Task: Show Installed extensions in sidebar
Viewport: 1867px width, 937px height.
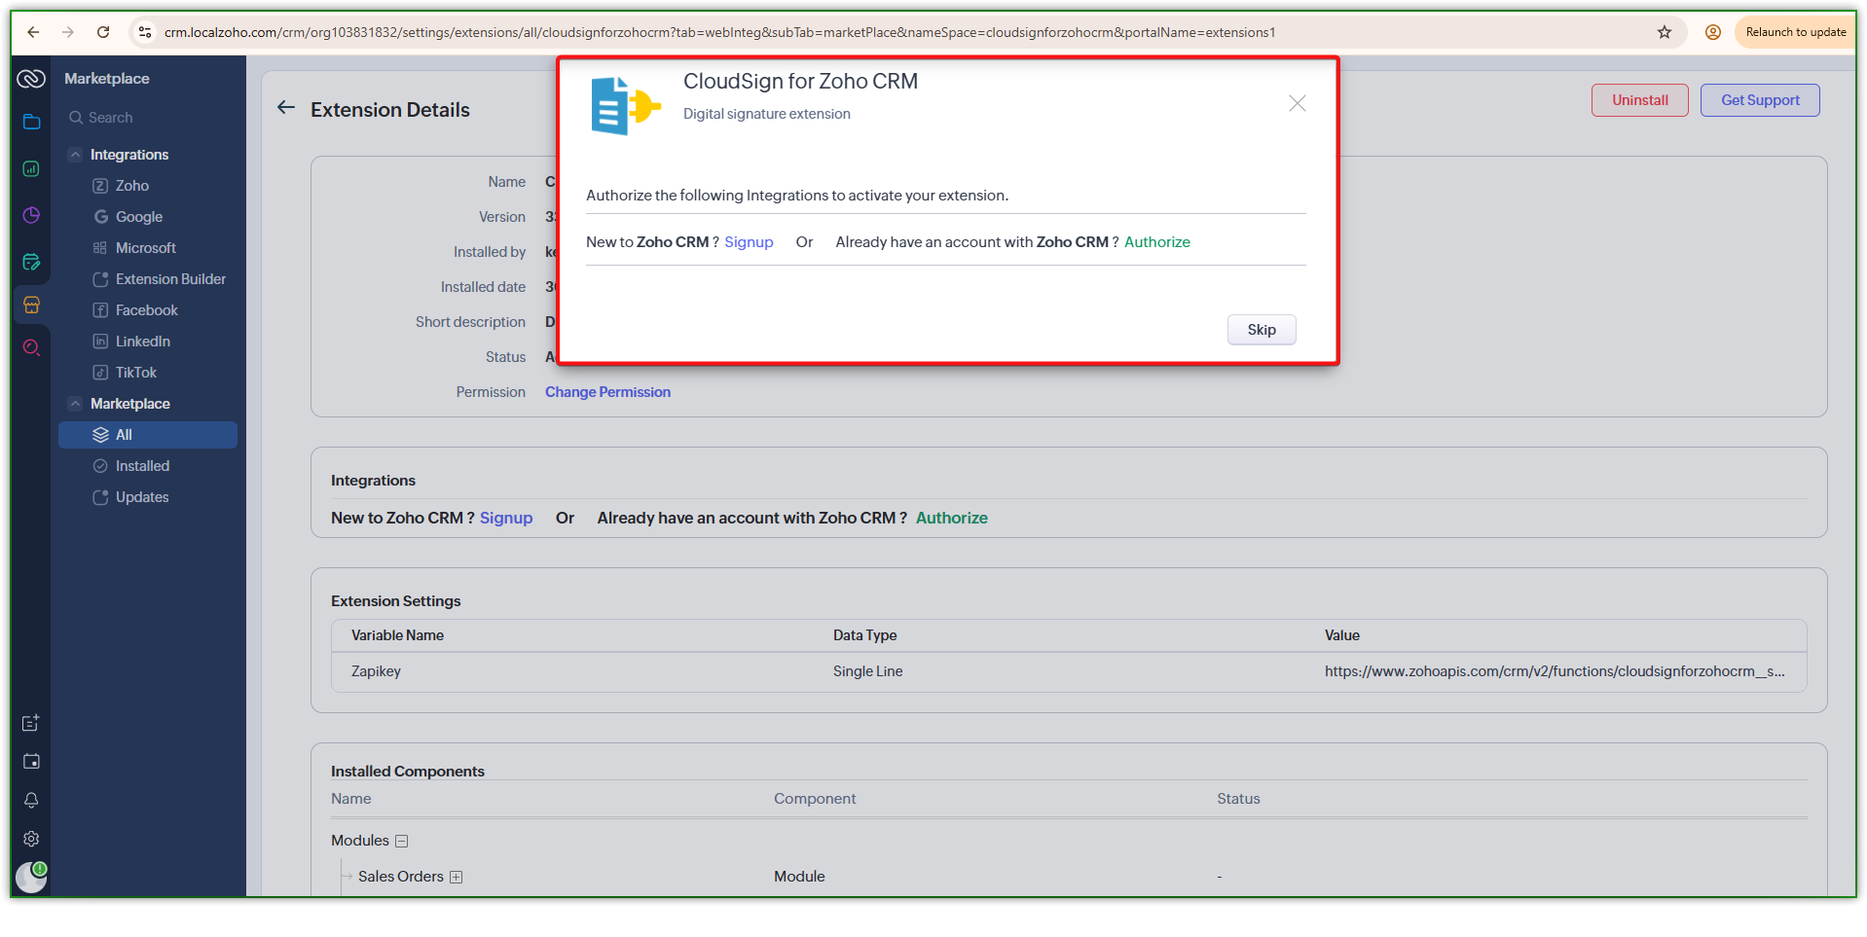Action: 142,466
